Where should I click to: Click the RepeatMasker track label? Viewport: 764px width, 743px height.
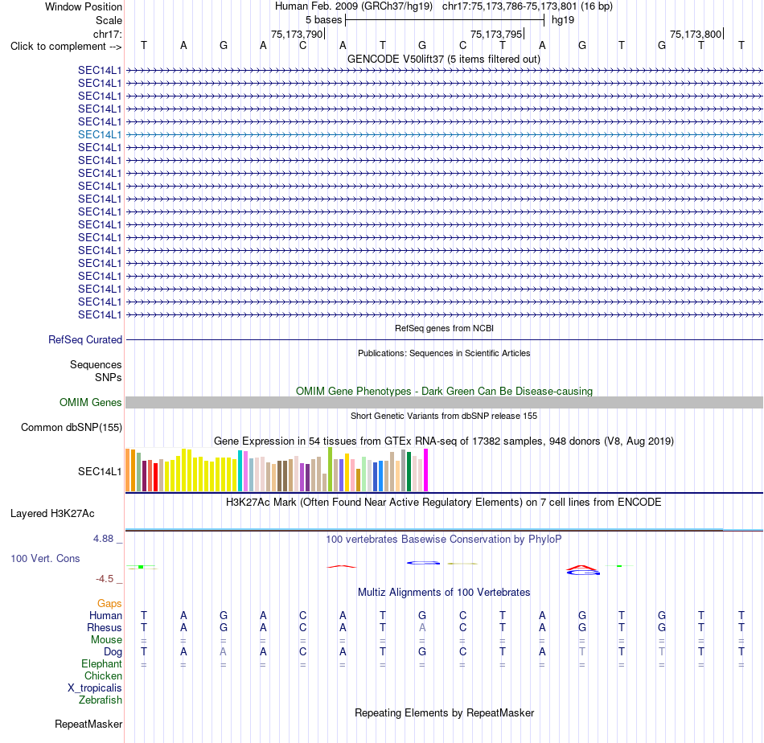(88, 724)
